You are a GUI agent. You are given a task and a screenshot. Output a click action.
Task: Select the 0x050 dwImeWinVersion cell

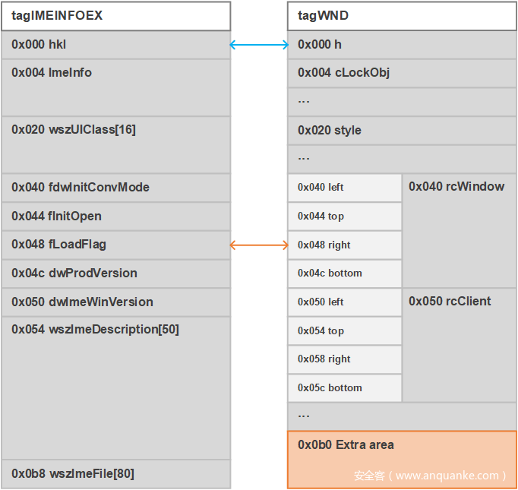(115, 302)
